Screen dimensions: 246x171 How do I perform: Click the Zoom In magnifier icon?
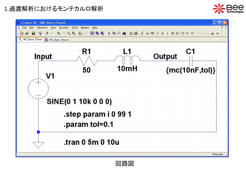(59, 34)
